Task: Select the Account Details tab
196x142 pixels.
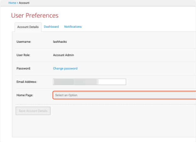Action: tap(28, 27)
